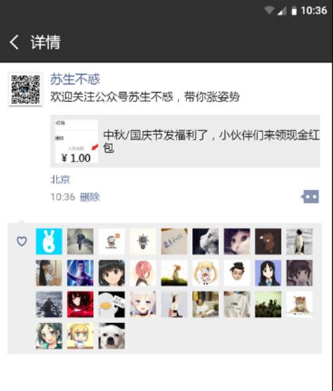The height and width of the screenshot is (391, 333).
Task: Open the comment bubble icon
Action: (x=310, y=197)
